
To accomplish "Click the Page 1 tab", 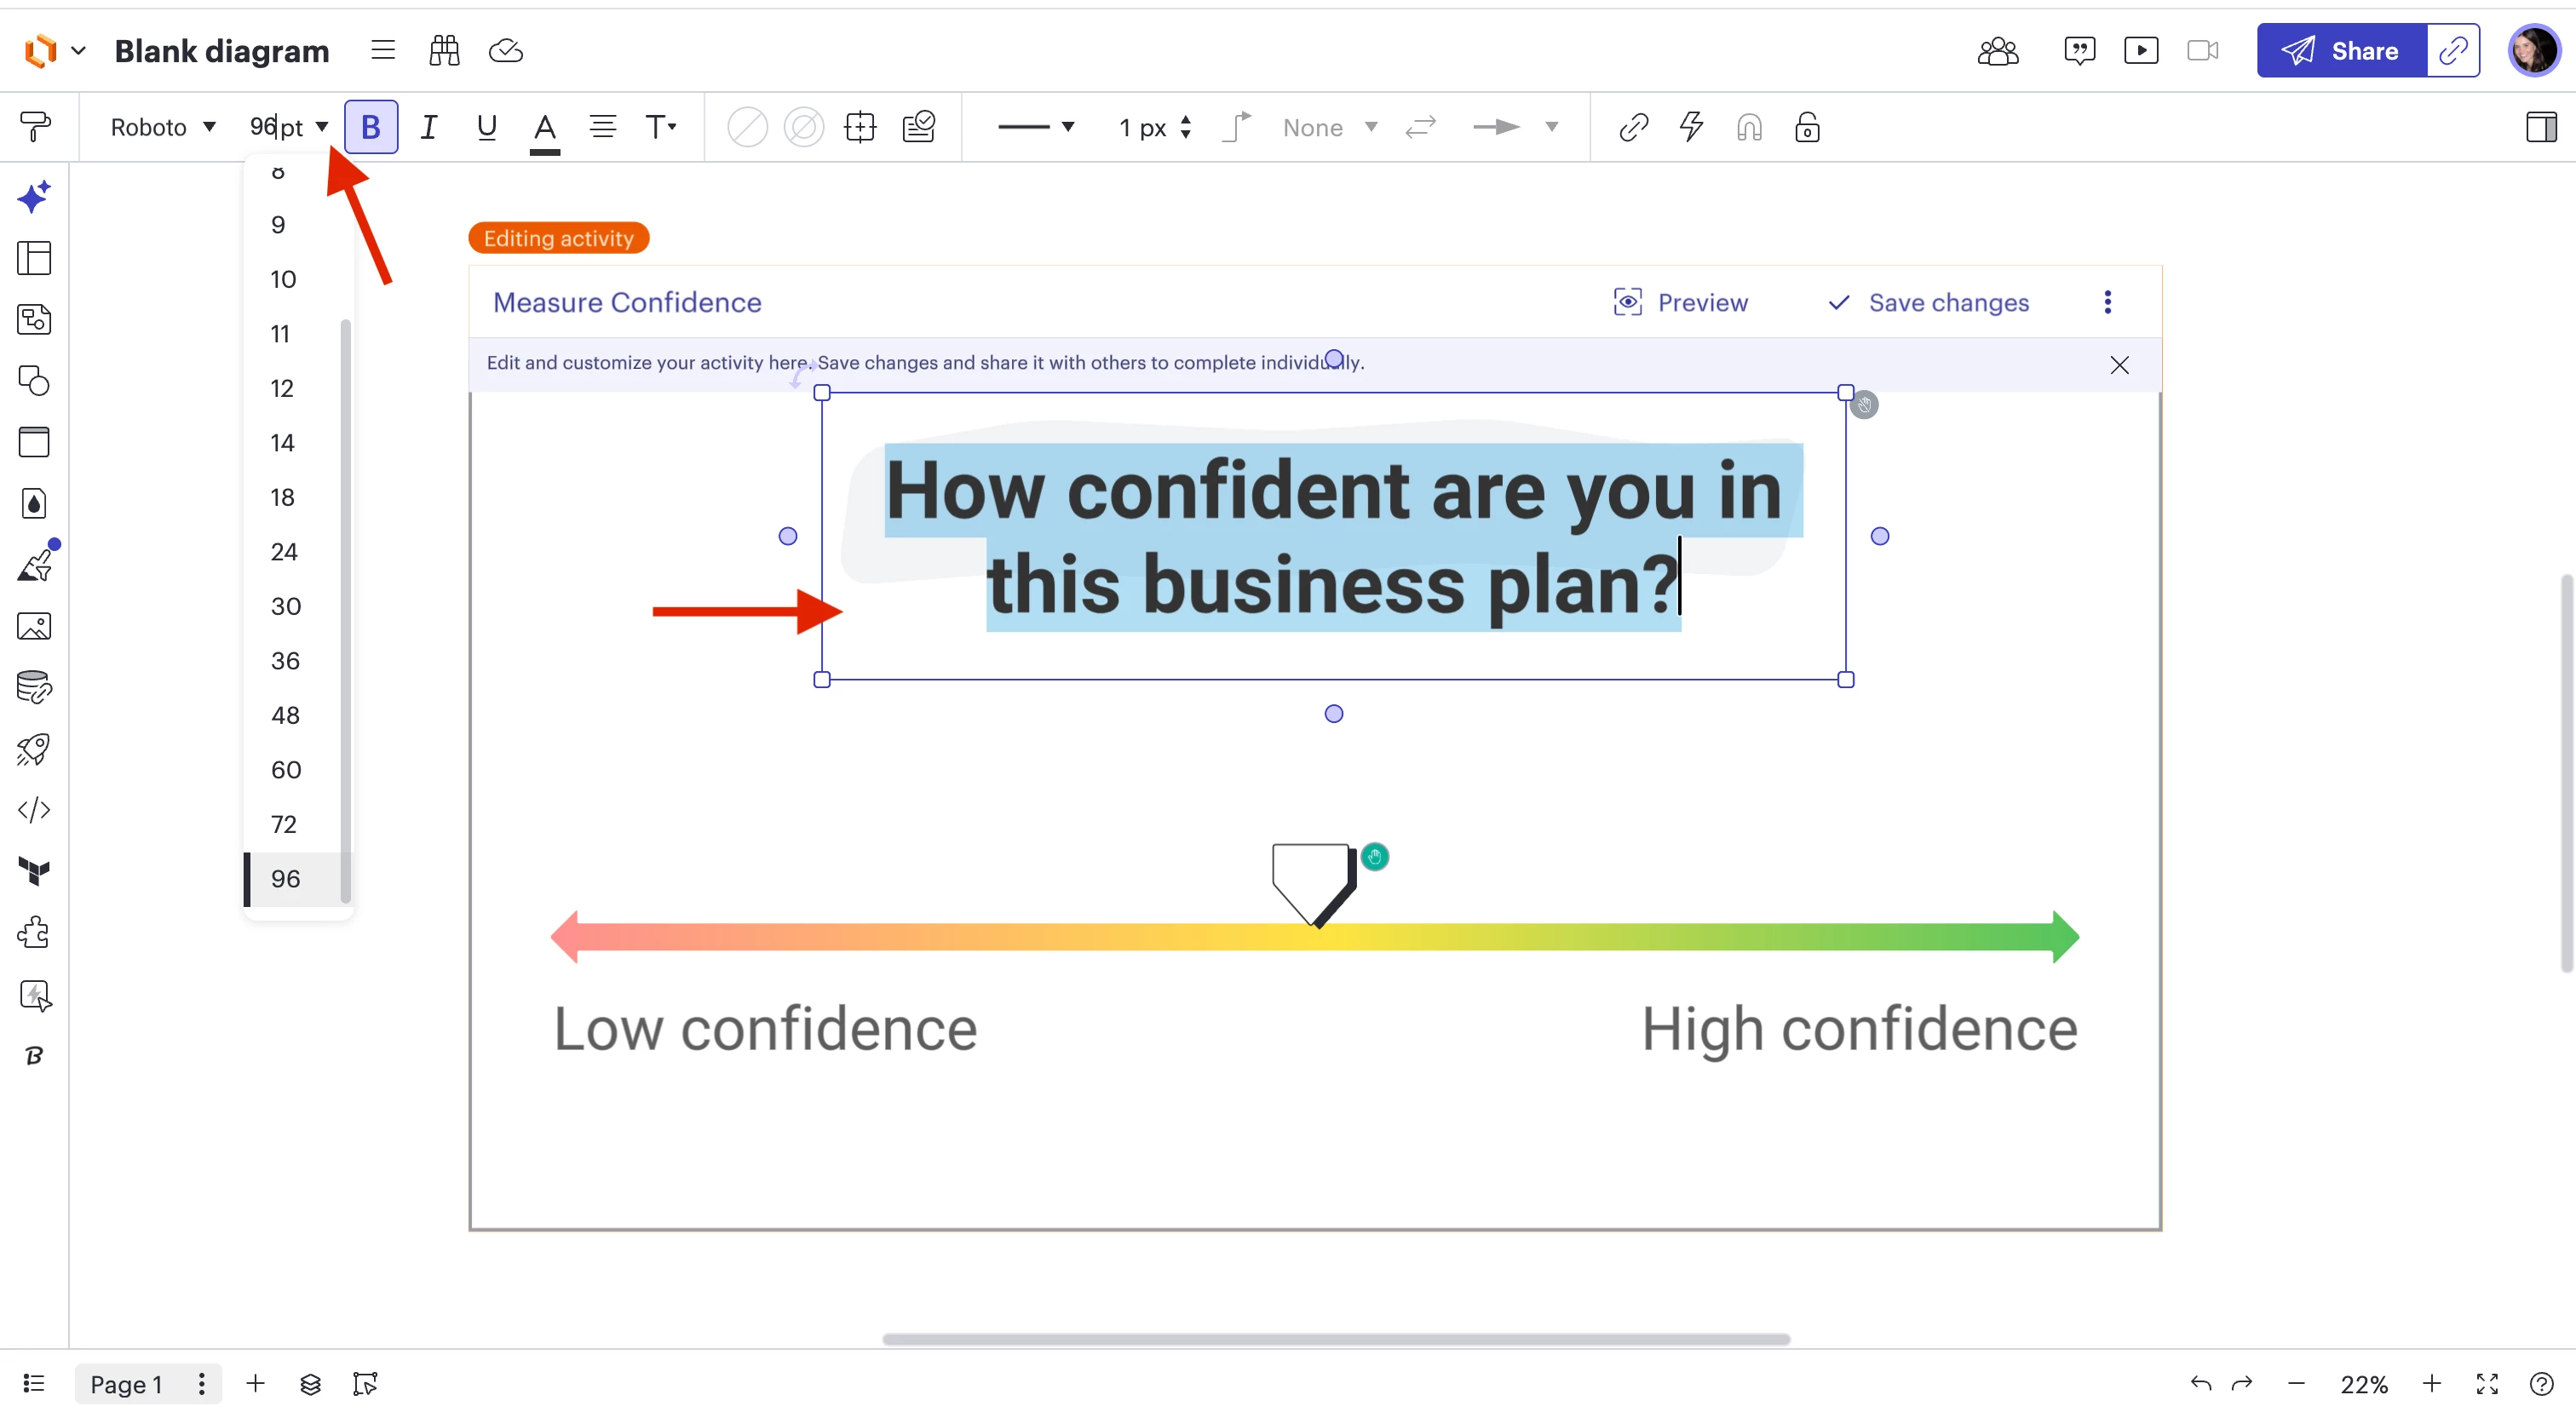I will (126, 1384).
